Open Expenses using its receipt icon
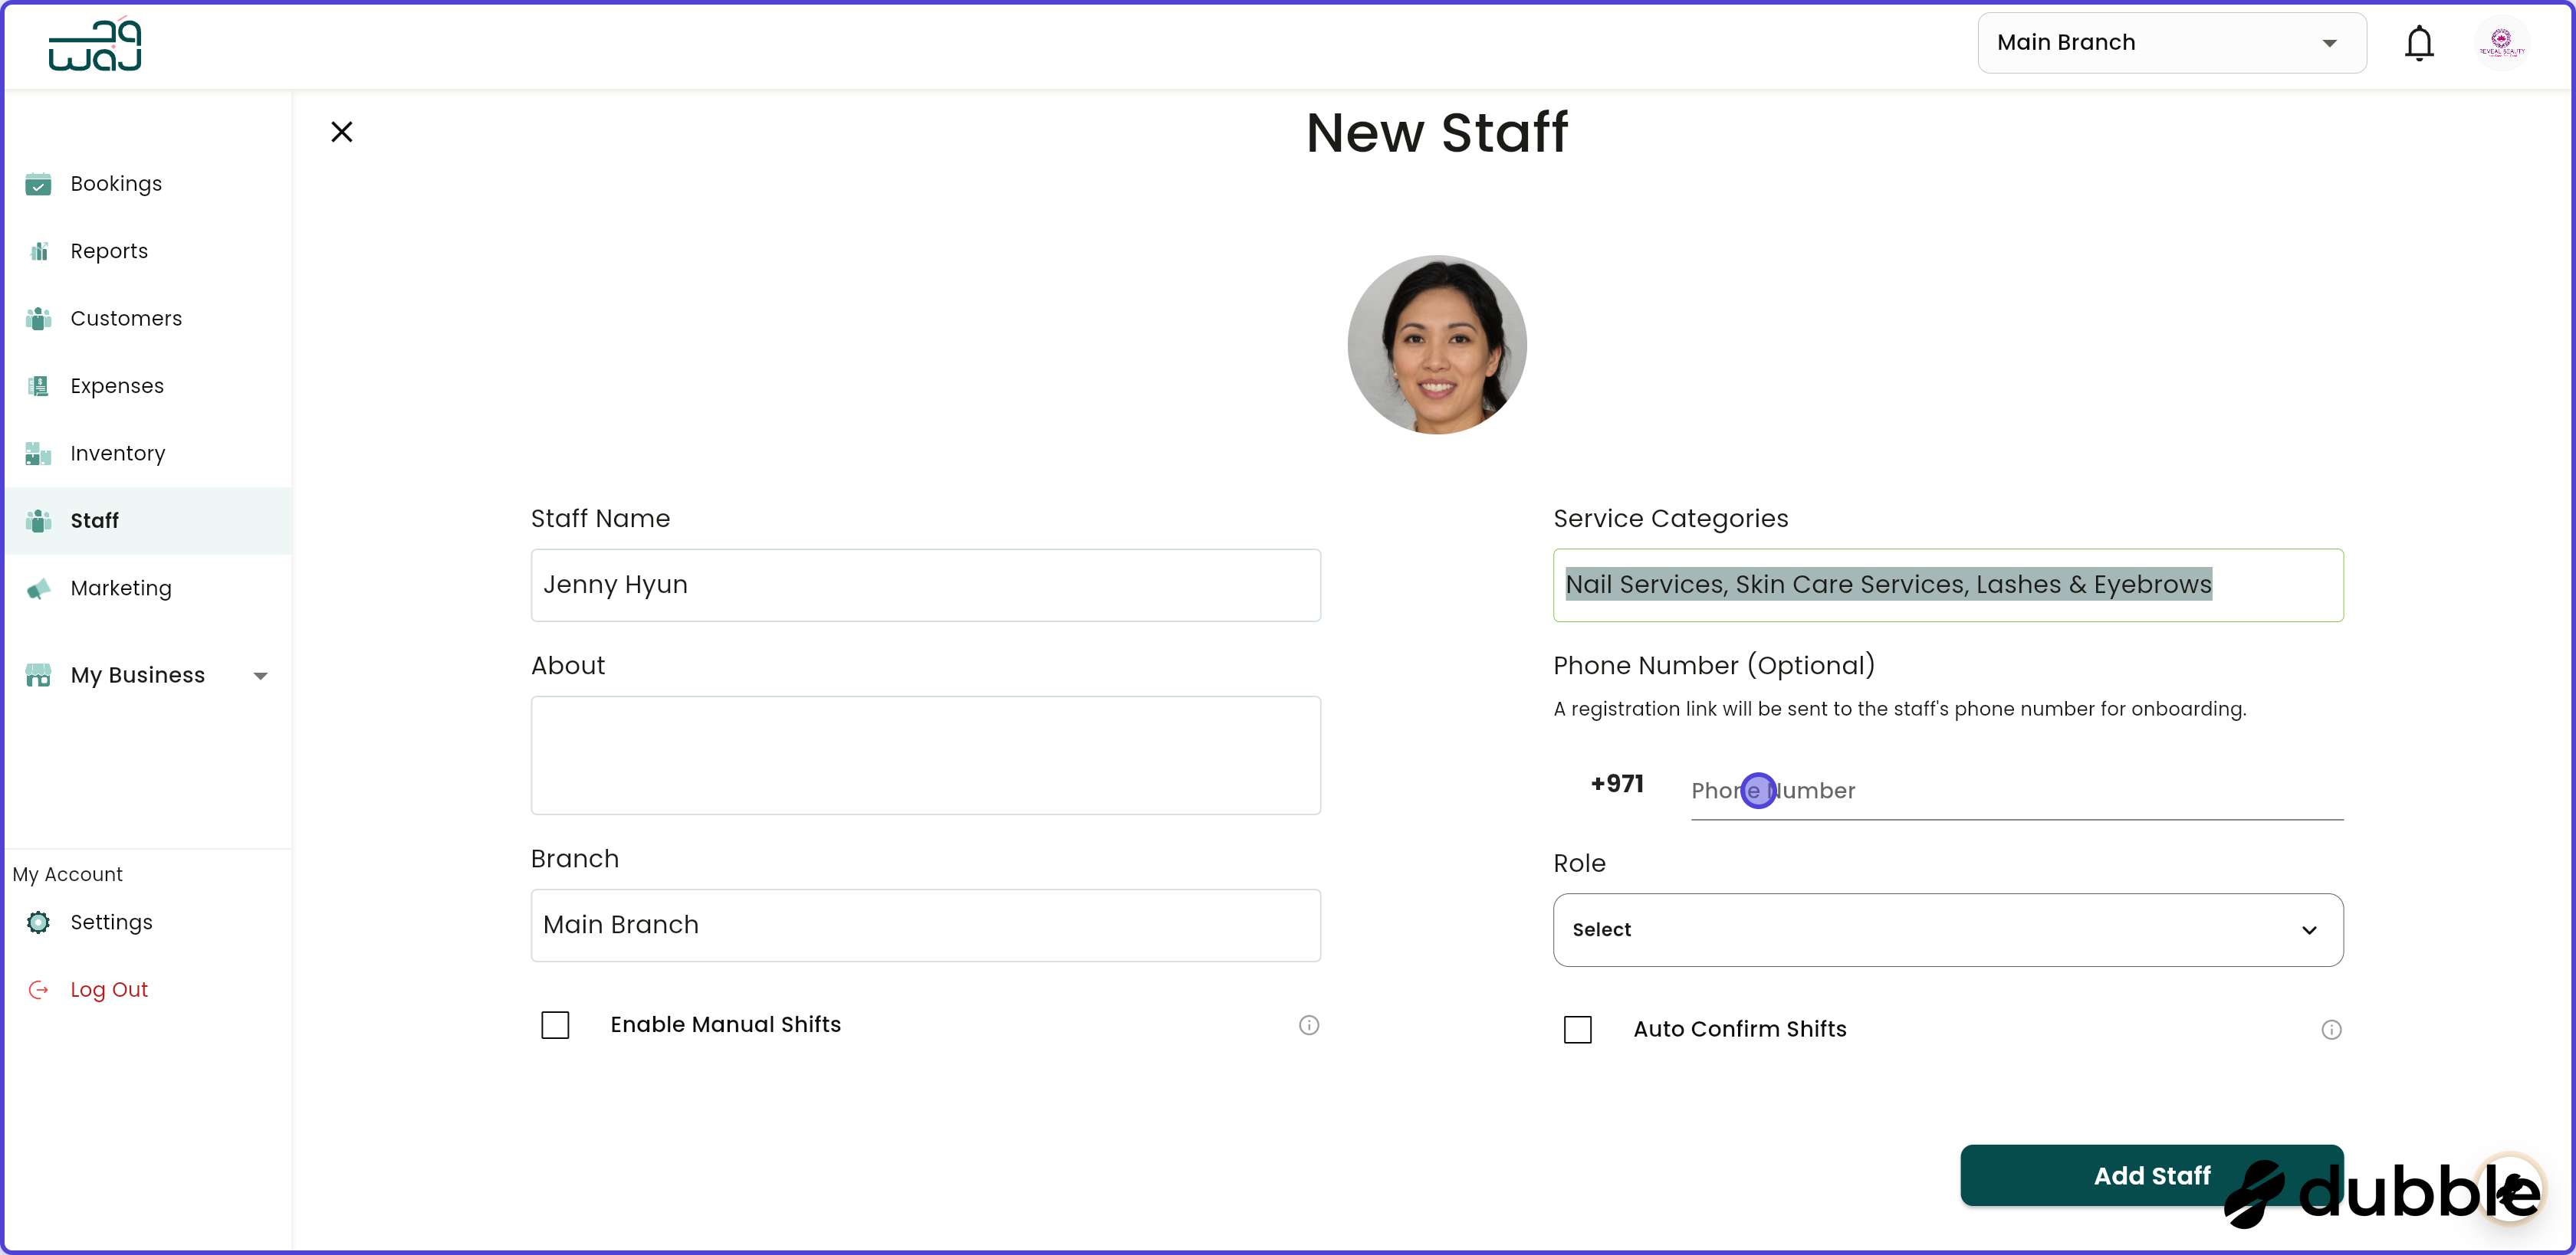Screen dimensions: 2576x1255 coord(37,385)
